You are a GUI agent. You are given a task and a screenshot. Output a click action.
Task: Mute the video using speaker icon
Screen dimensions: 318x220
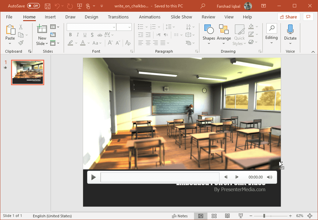(x=269, y=177)
